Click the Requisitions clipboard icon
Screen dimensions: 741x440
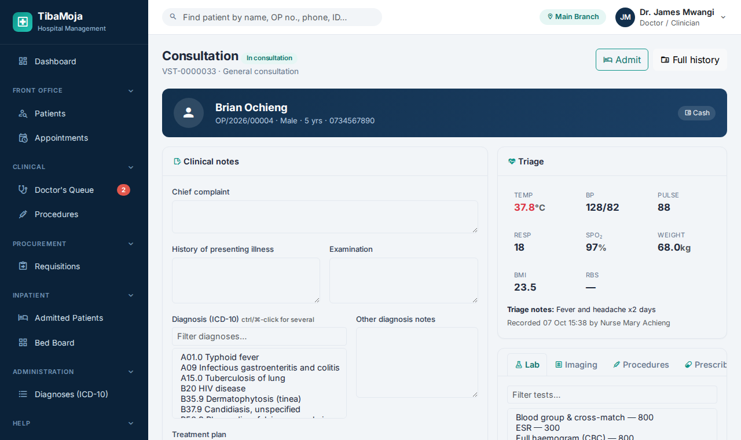(x=23, y=266)
